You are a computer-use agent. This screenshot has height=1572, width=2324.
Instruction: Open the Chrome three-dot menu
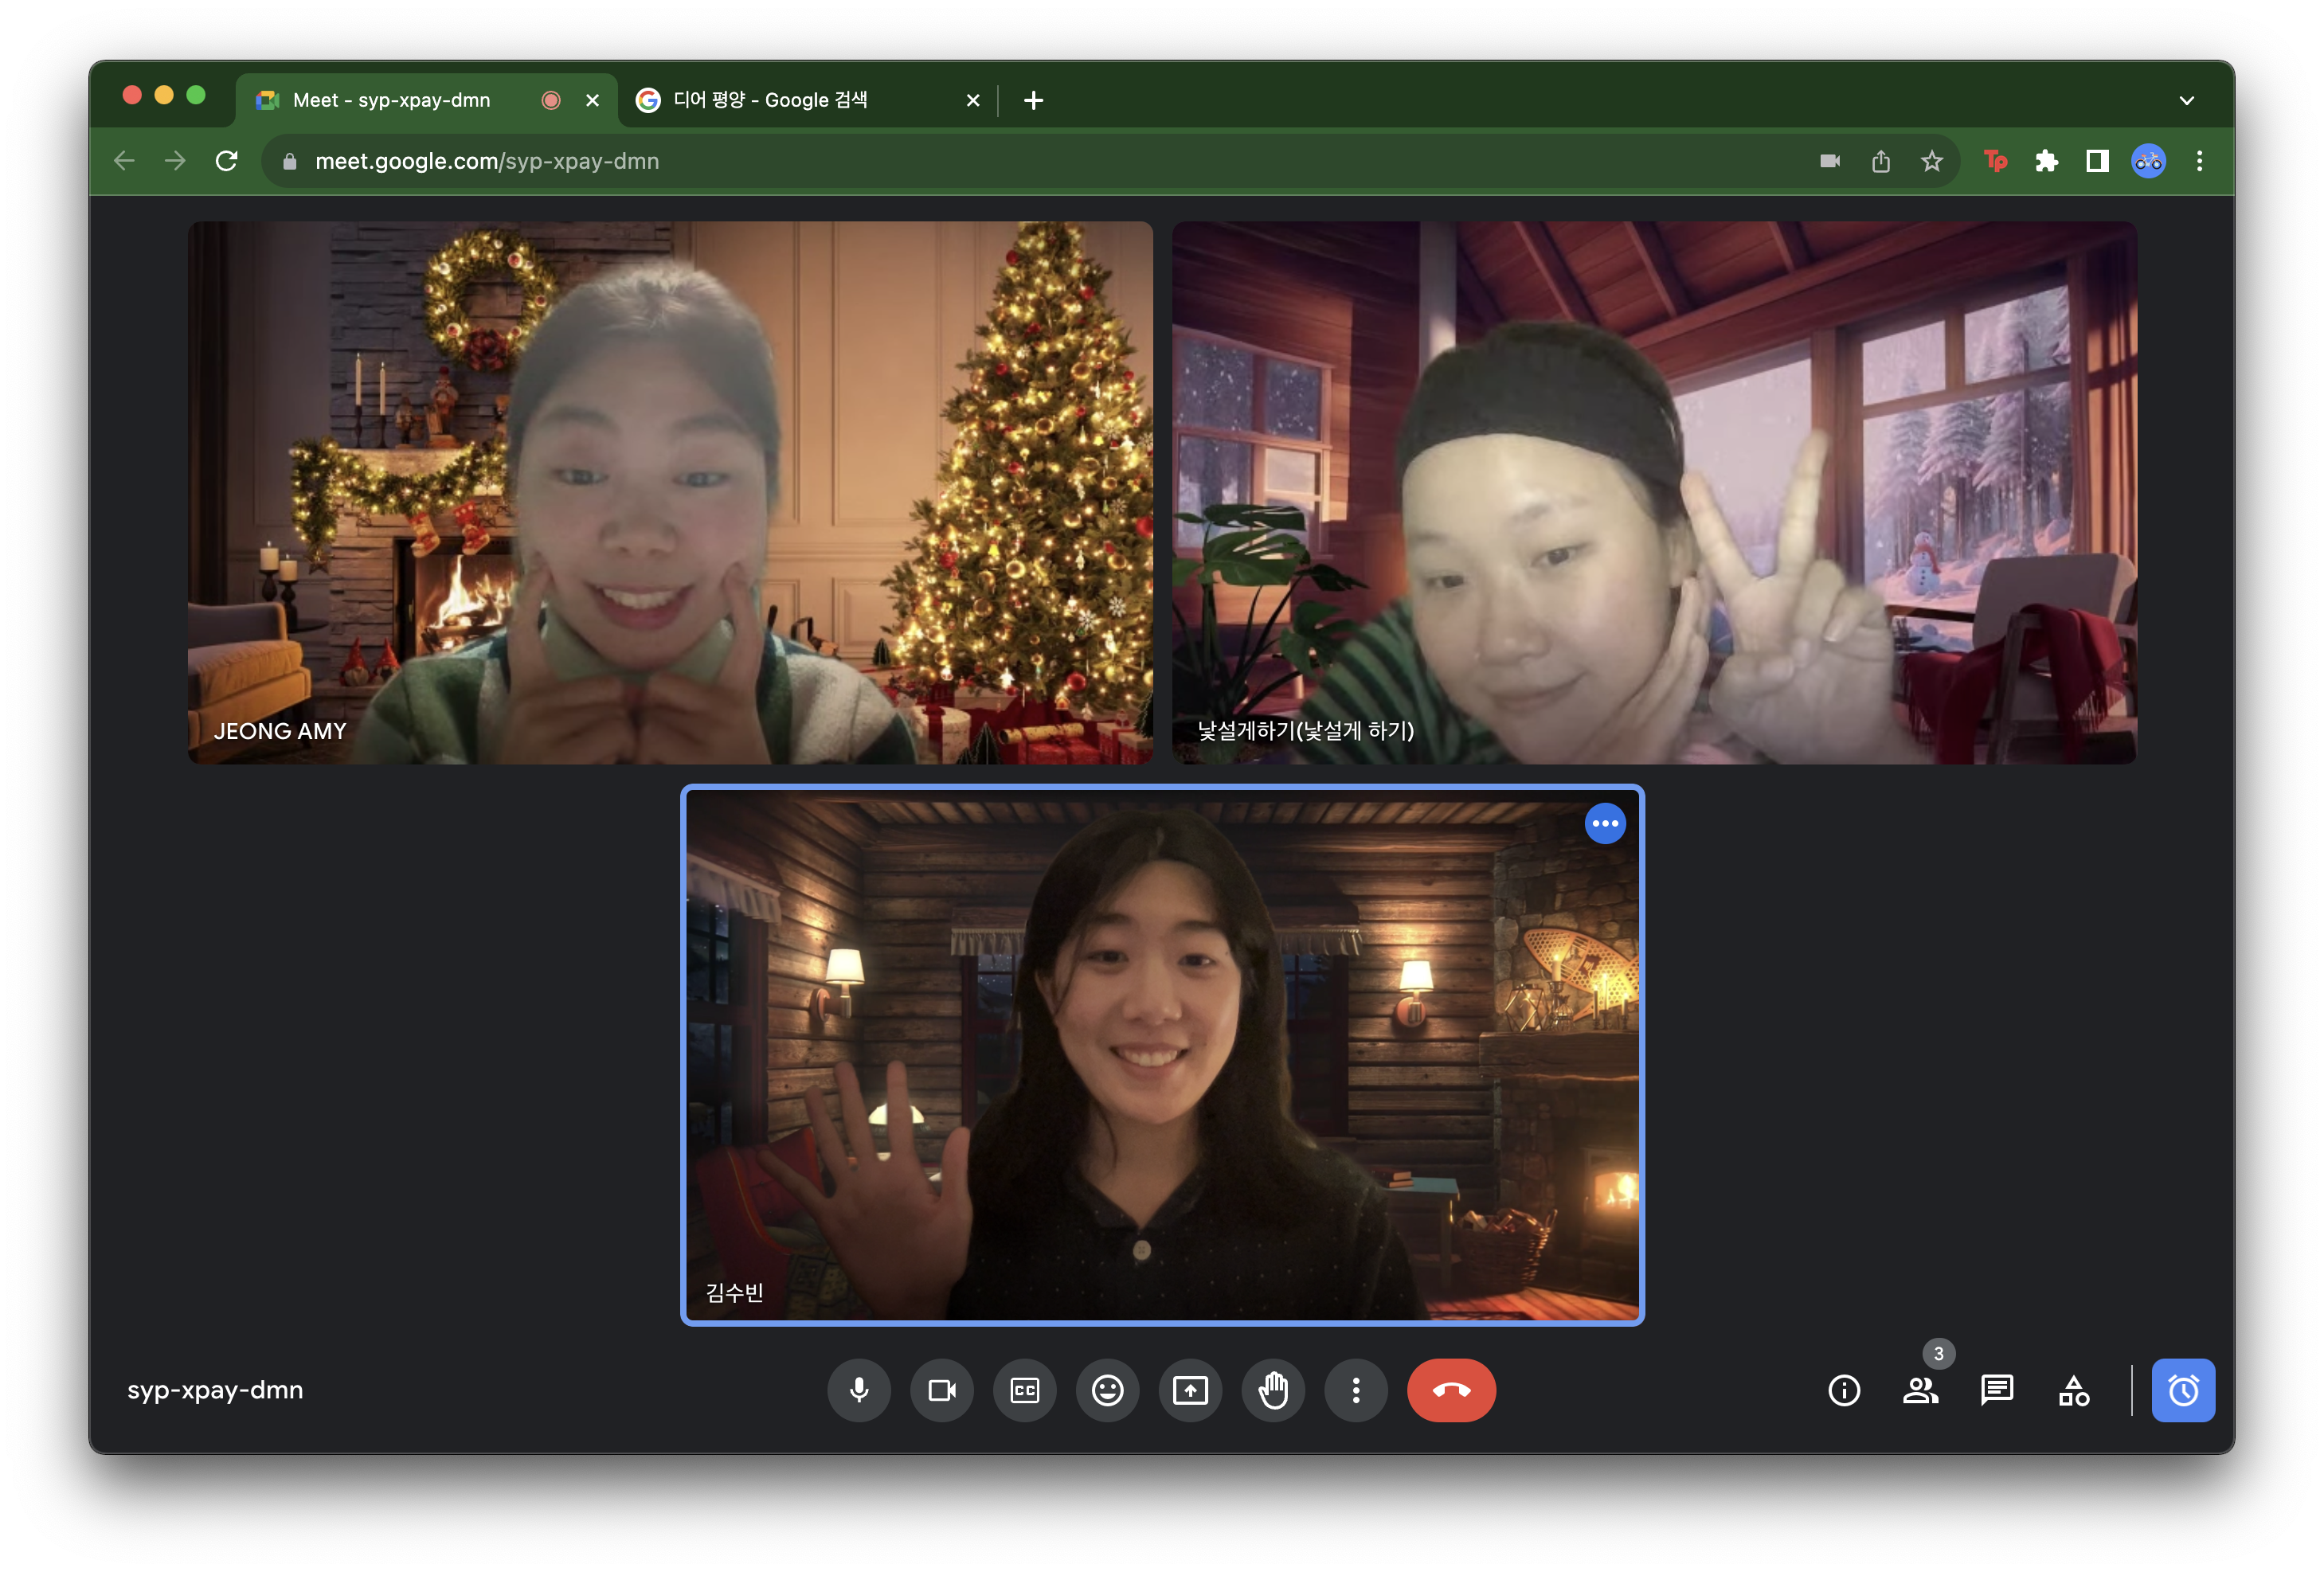[x=2199, y=161]
